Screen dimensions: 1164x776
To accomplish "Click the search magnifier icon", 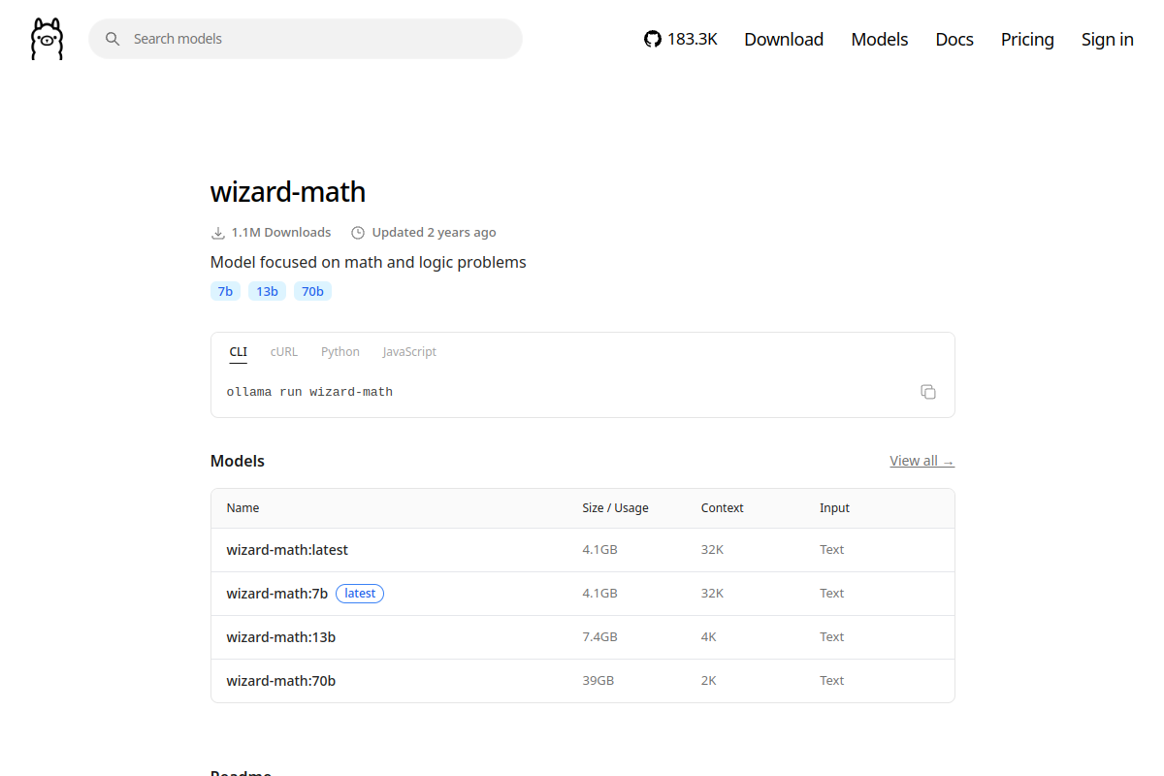I will click(x=113, y=39).
